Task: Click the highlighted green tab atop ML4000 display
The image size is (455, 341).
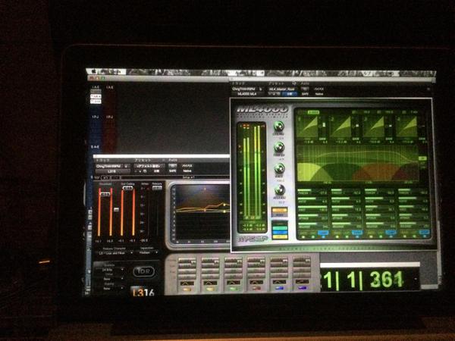Action: pos(313,112)
